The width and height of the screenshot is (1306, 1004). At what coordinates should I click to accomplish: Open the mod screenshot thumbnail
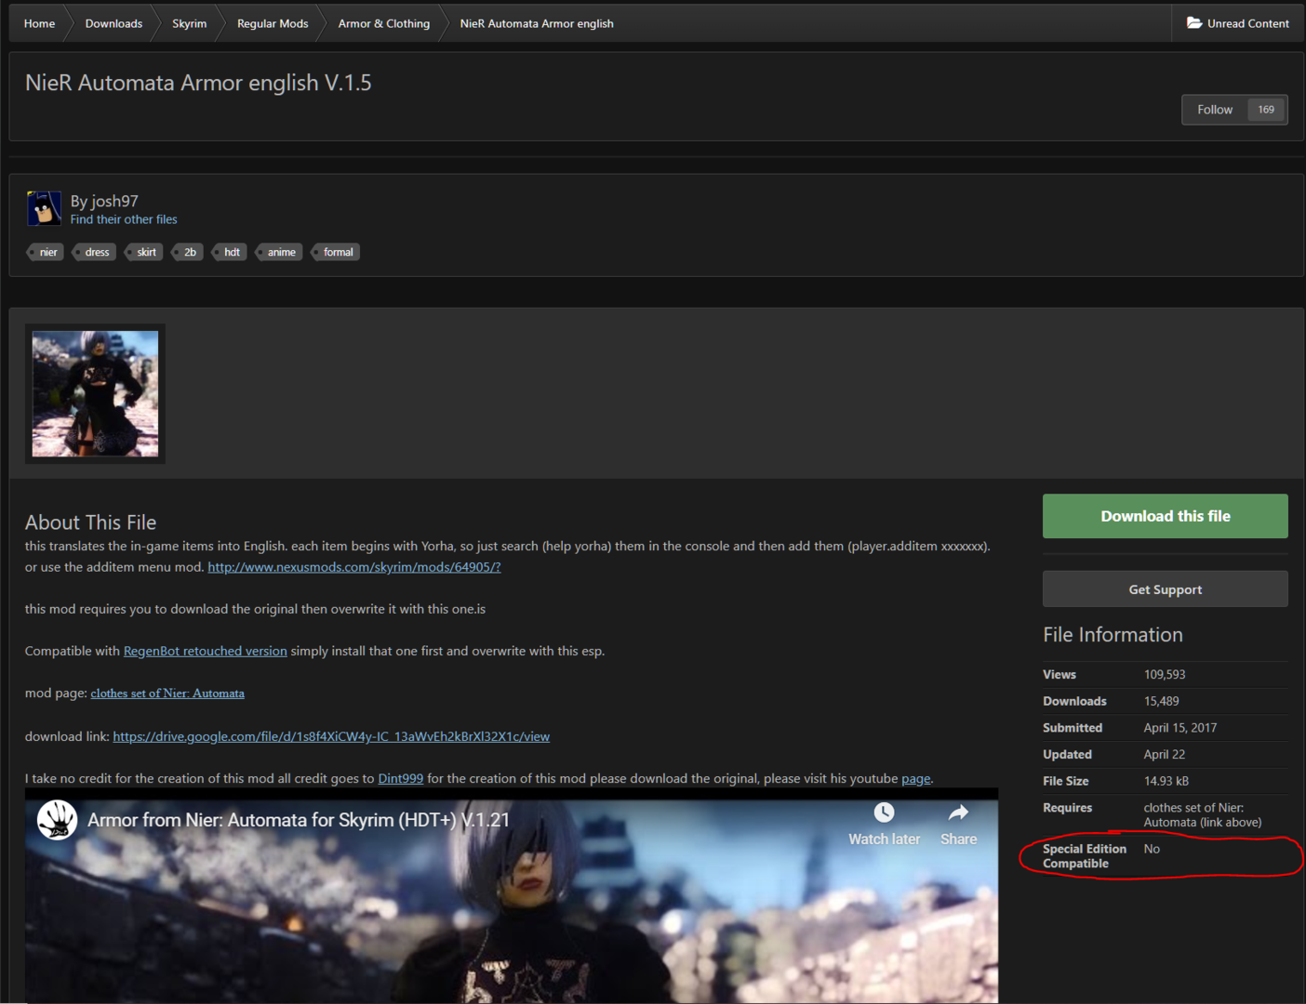coord(95,394)
